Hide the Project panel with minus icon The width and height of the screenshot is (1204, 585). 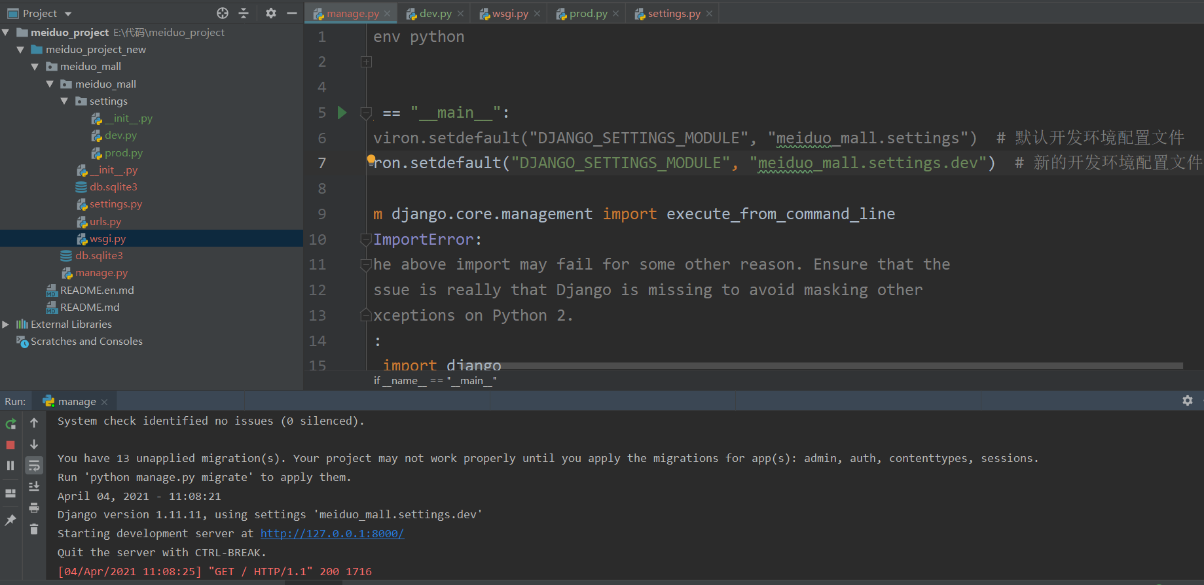click(x=292, y=13)
